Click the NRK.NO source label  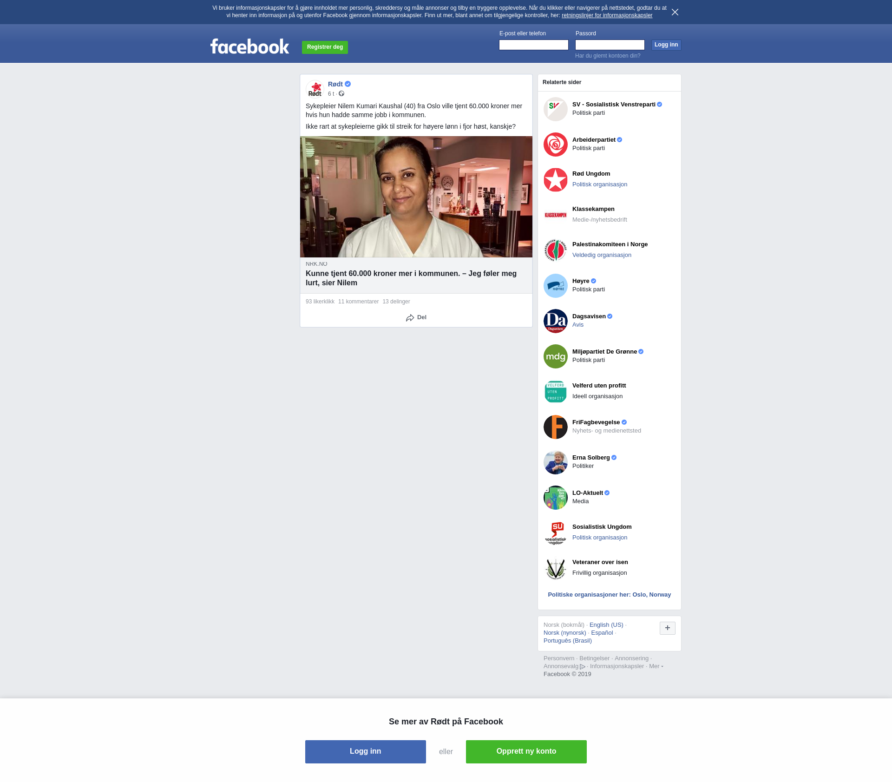click(316, 264)
